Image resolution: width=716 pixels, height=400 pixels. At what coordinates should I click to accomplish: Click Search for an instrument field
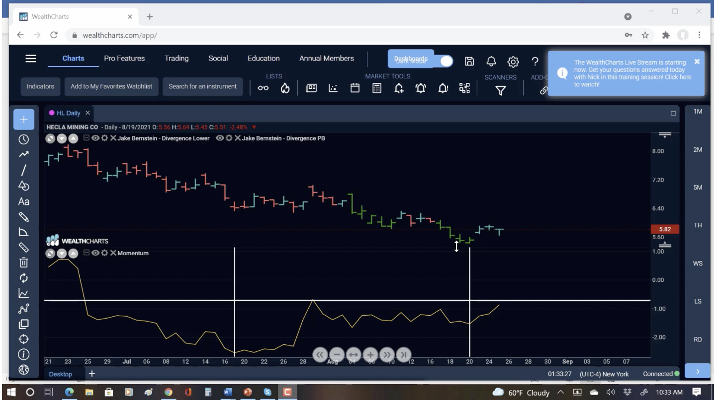point(202,86)
